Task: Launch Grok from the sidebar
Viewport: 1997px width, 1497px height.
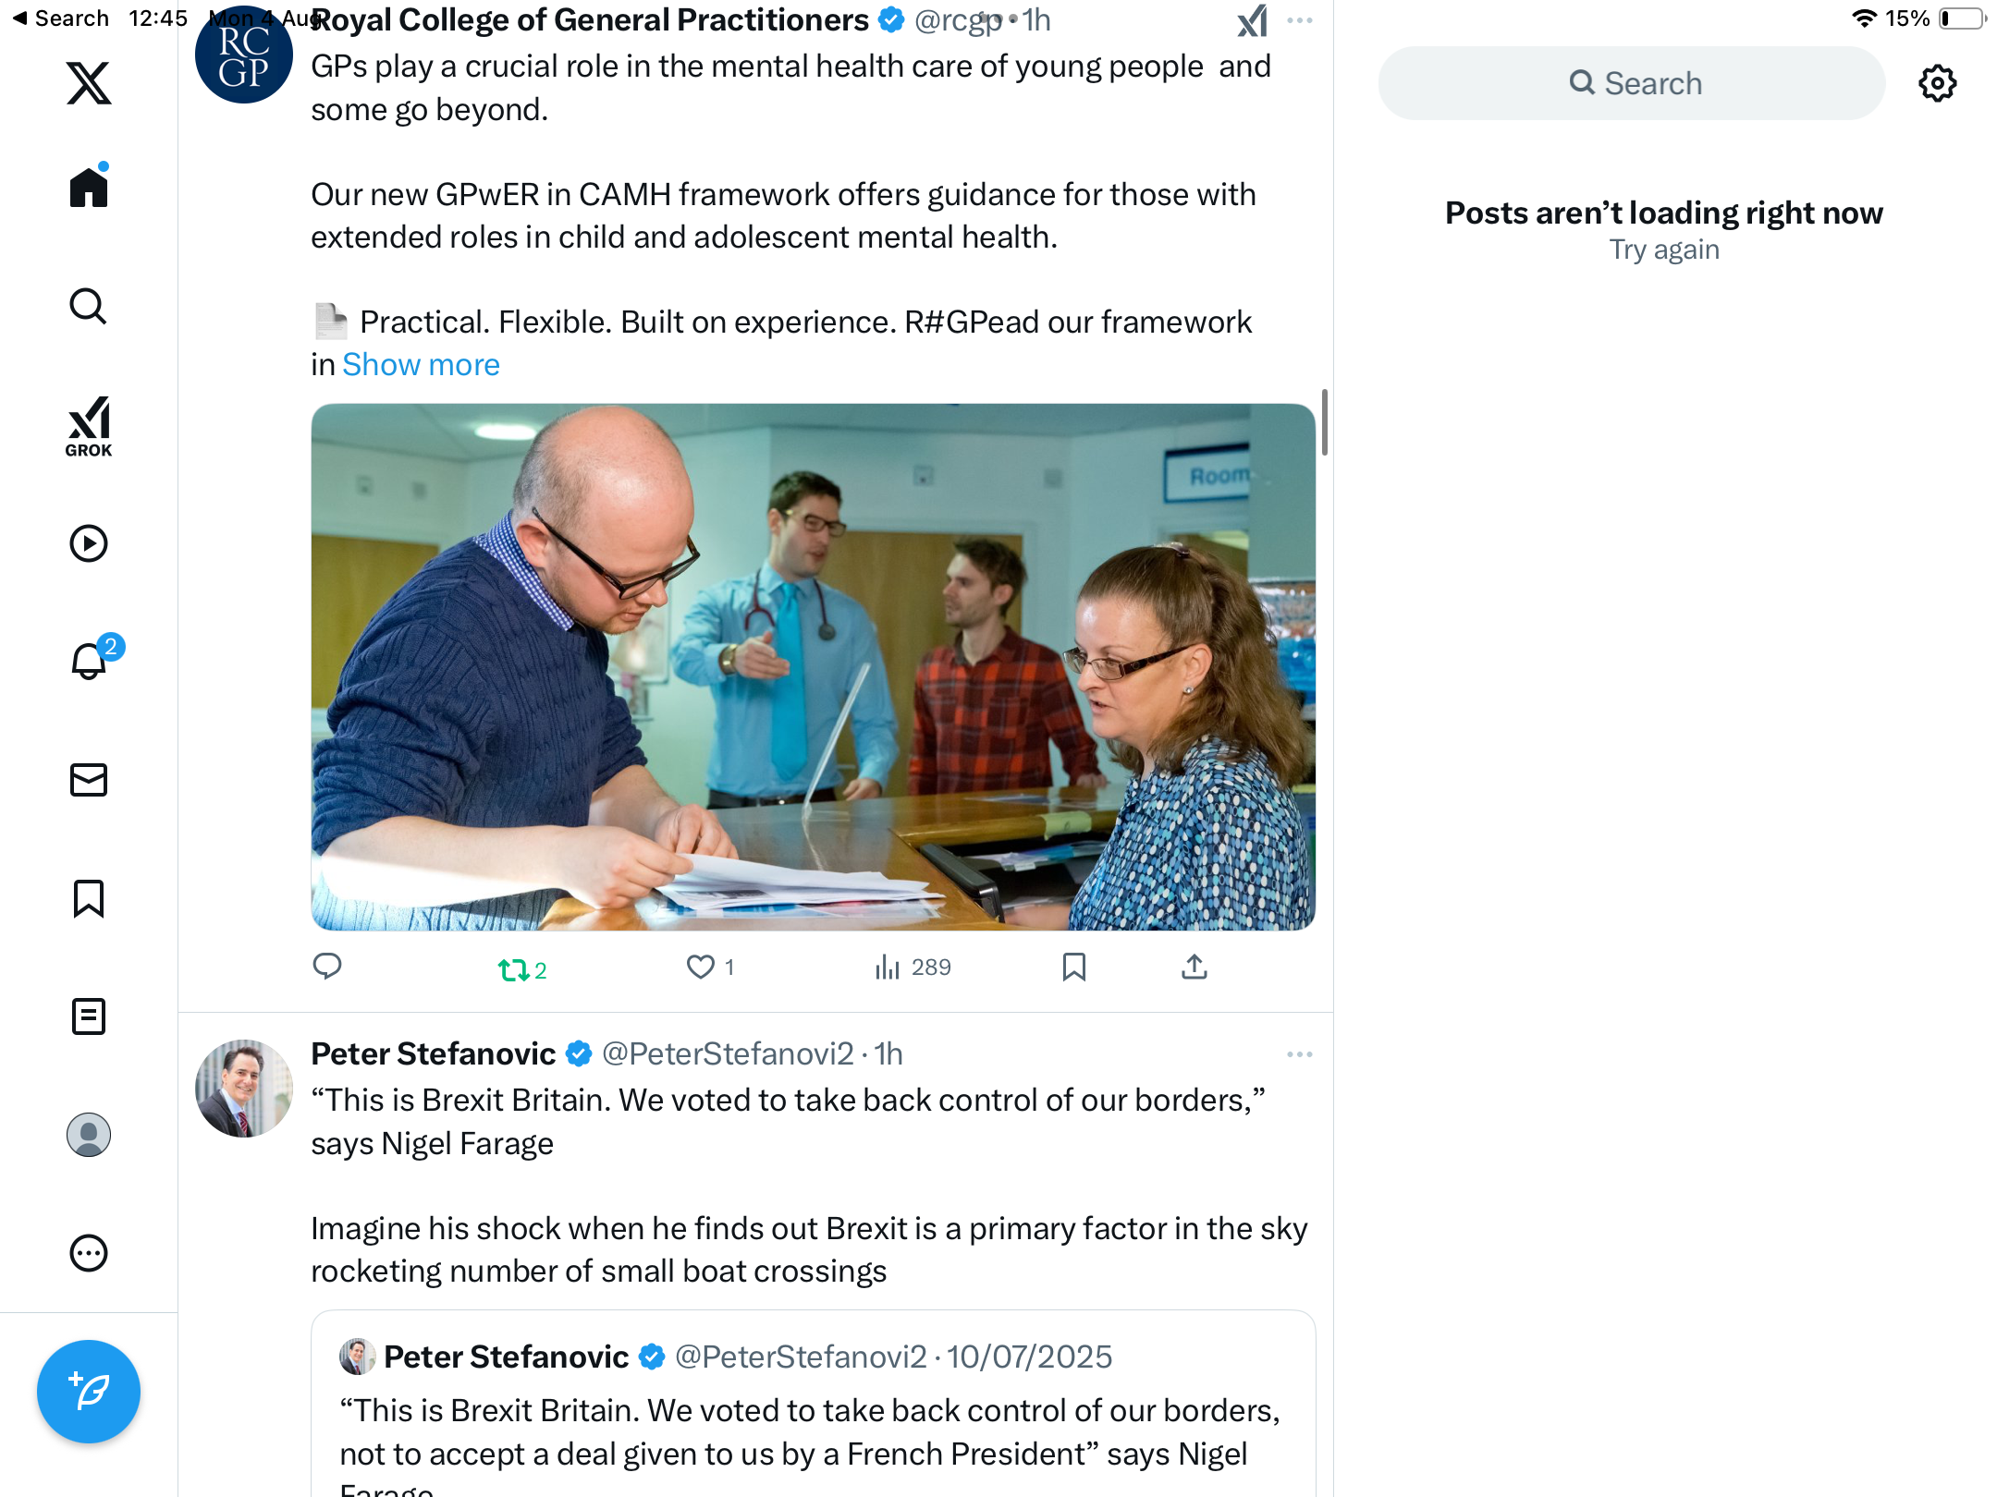Action: tap(89, 427)
